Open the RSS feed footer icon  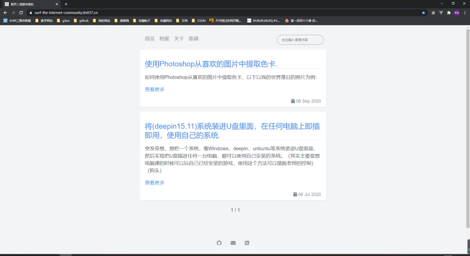[247, 243]
